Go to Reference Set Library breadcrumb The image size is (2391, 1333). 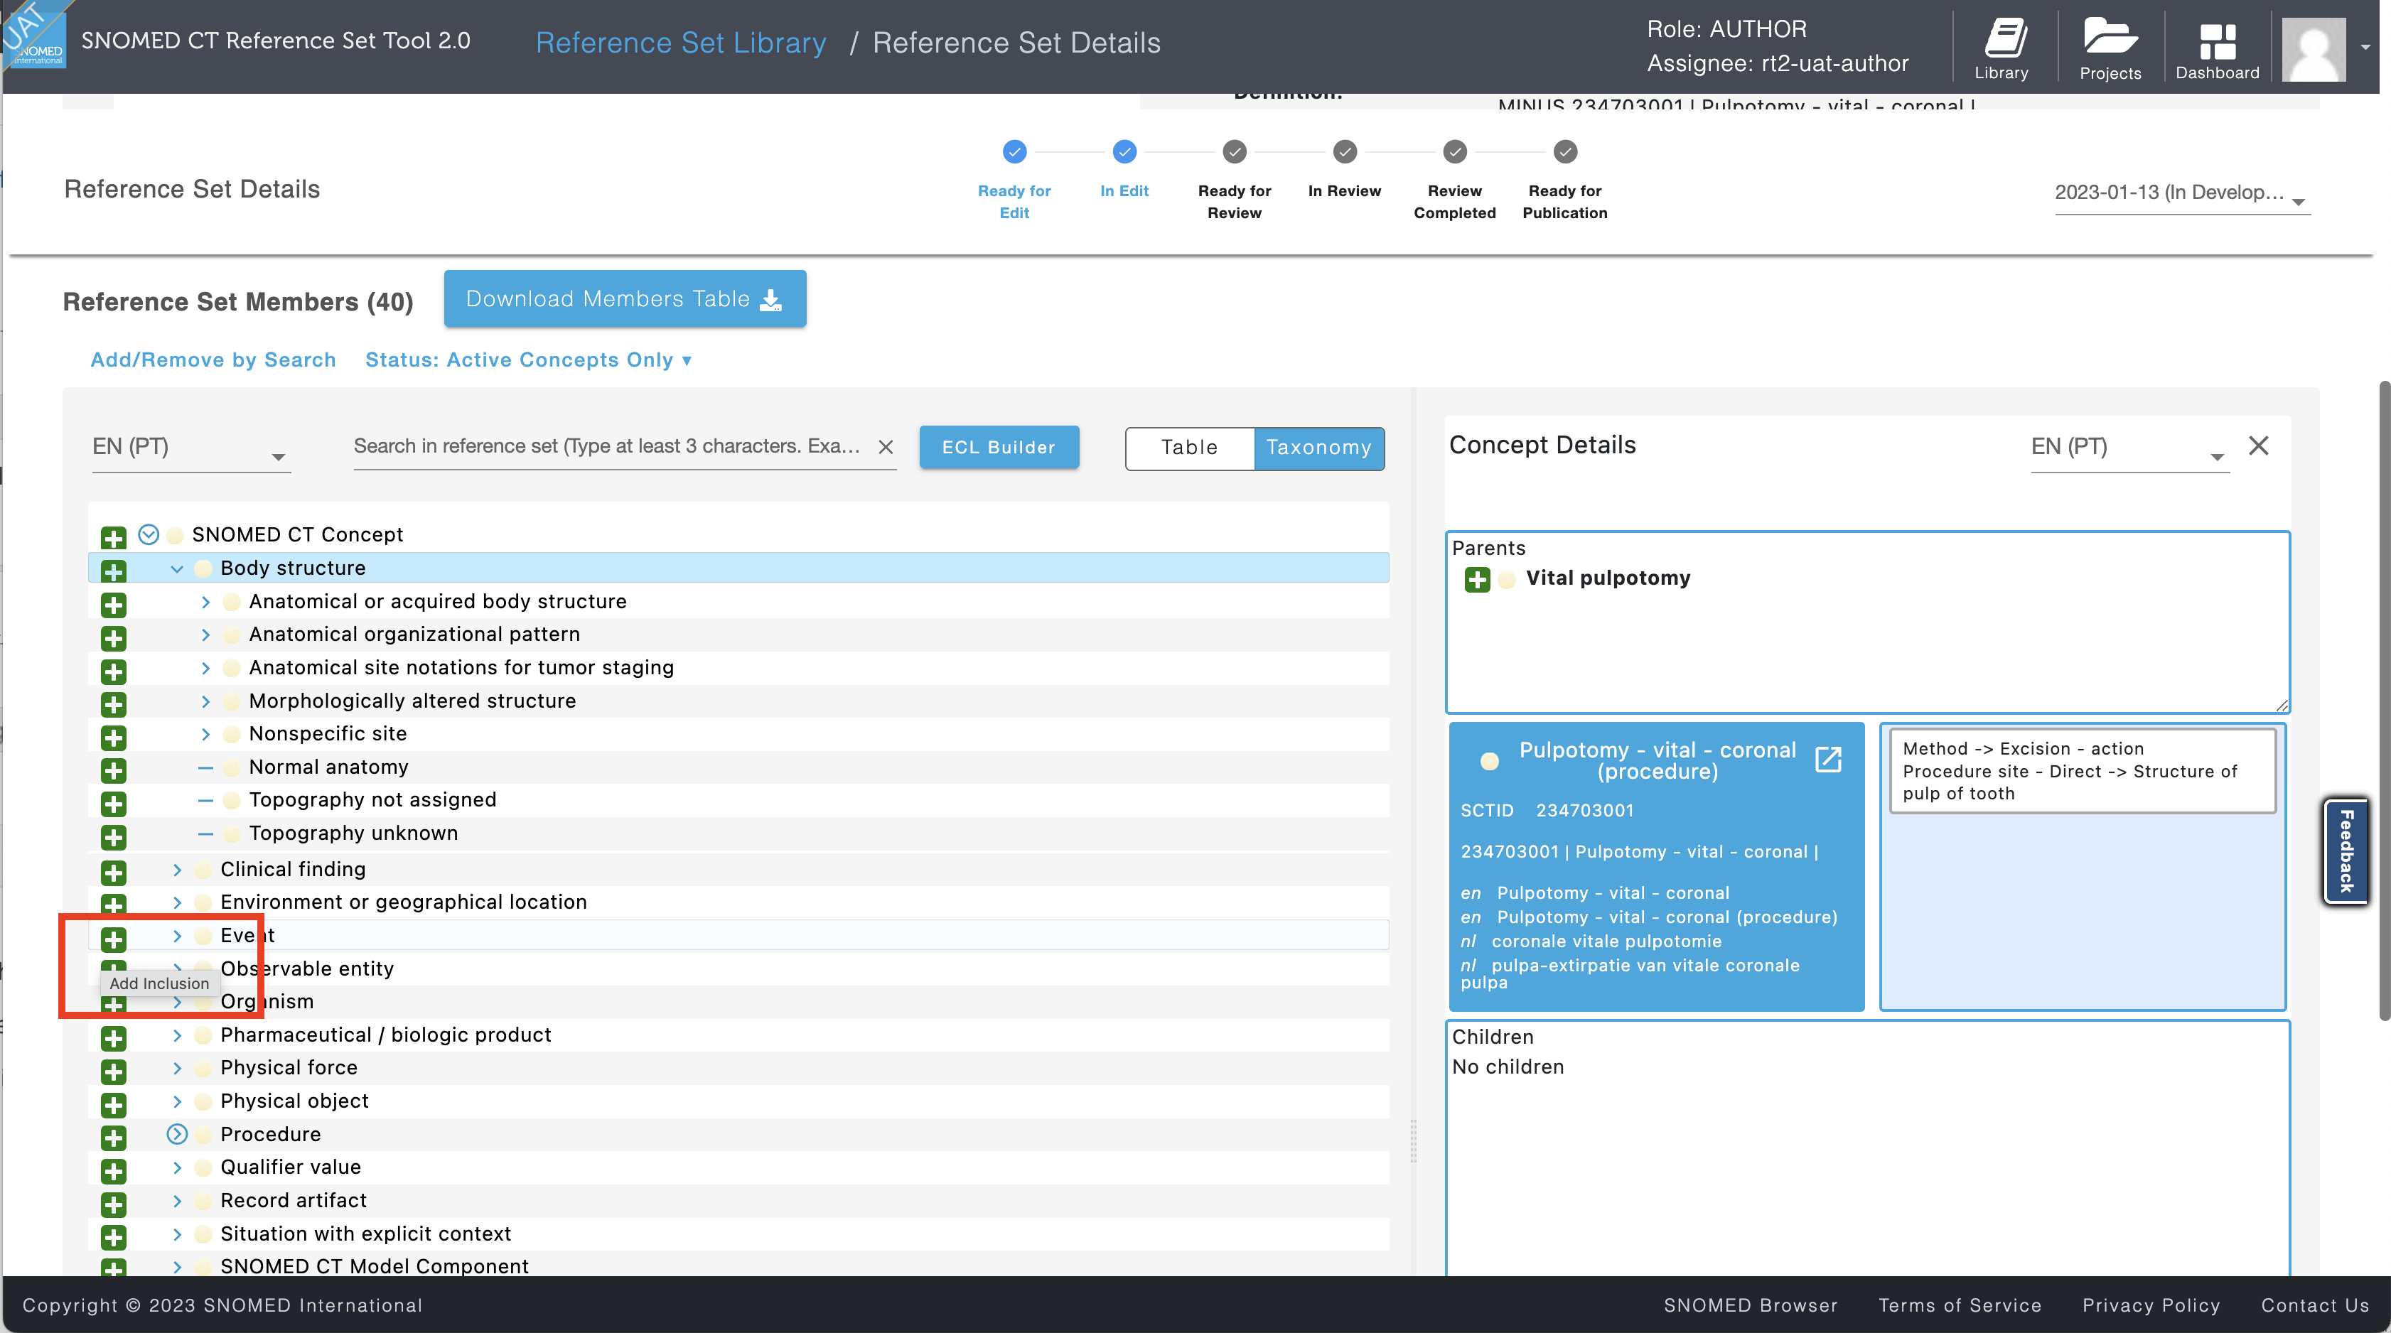click(680, 43)
